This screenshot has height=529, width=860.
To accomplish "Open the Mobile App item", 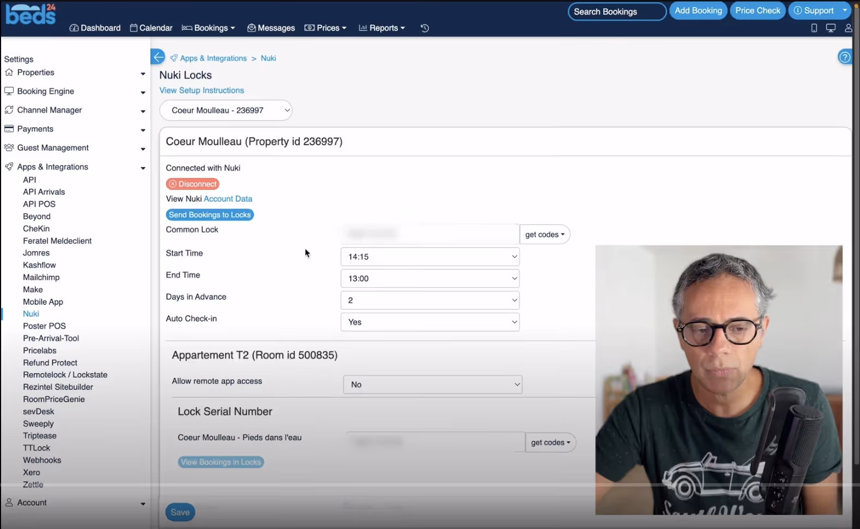I will 43,302.
